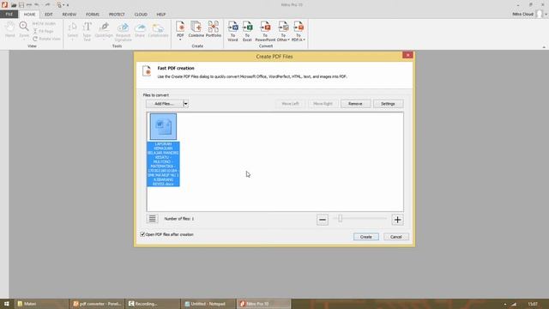Screen dimensions: 549x309
Task: Switch to the Recording taskbar item
Action: pyautogui.click(x=153, y=304)
